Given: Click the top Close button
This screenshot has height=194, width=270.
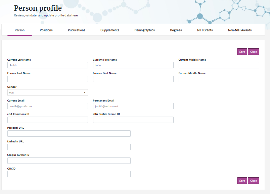Looking at the screenshot, I should [x=254, y=52].
